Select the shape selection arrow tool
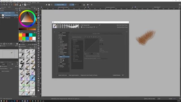This screenshot has width=181, height=102. (38, 8)
